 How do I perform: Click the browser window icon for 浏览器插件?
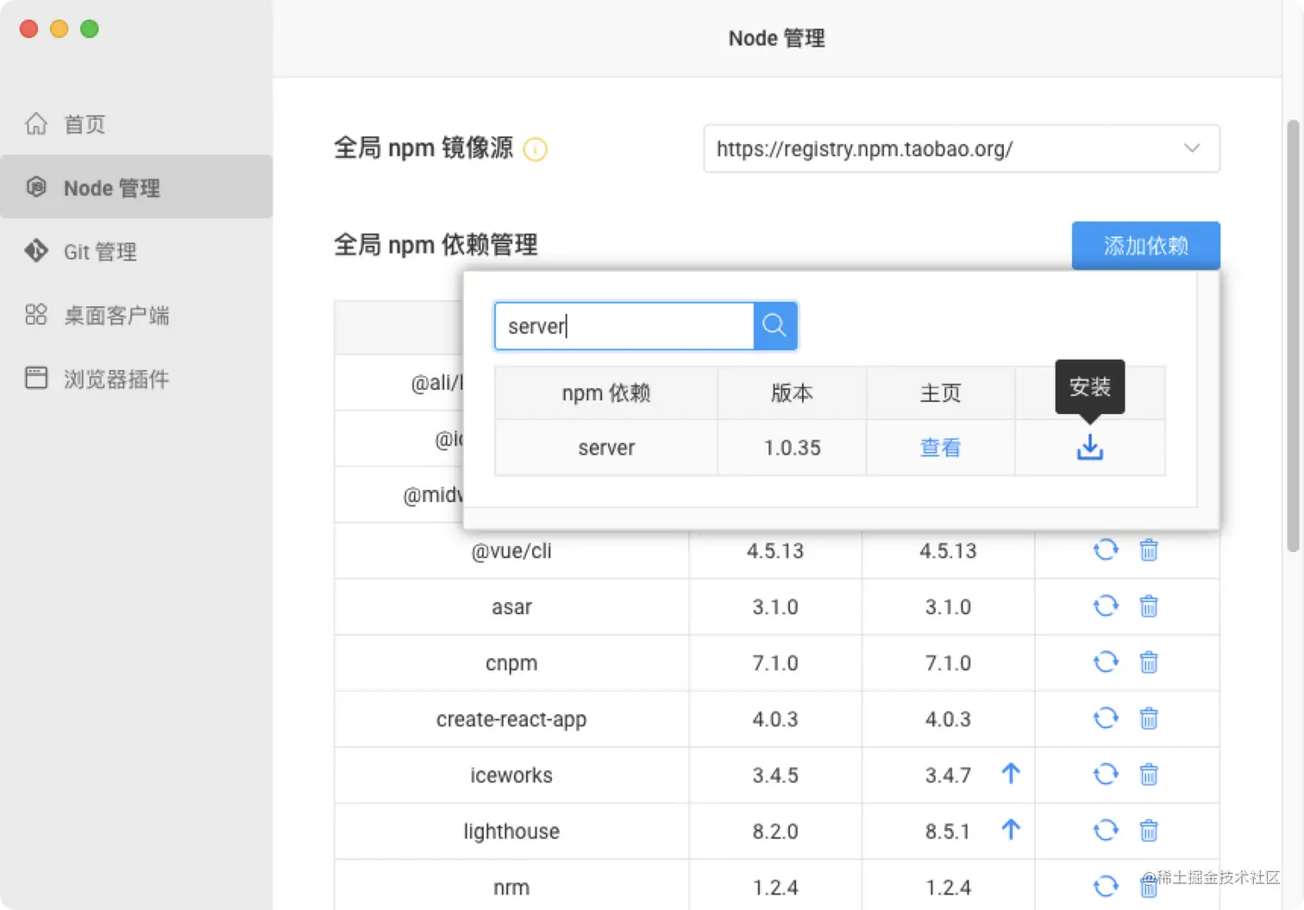36,378
